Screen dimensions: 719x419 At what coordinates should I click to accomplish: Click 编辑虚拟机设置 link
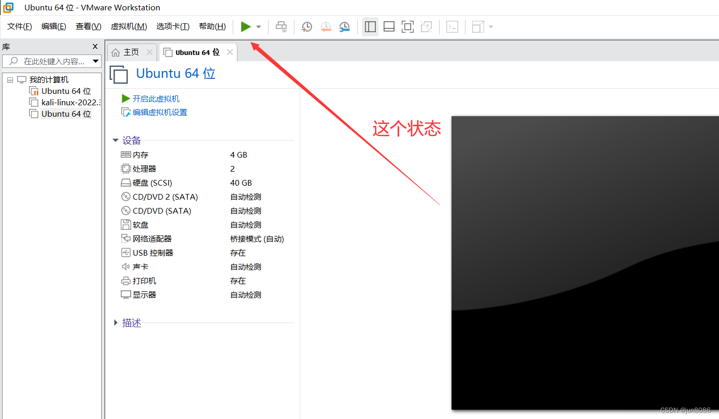tap(160, 113)
